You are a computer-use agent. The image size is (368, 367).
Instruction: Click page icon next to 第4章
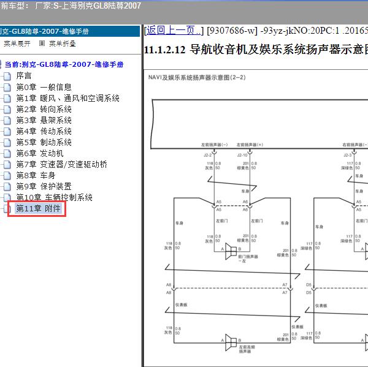[x=7, y=131]
